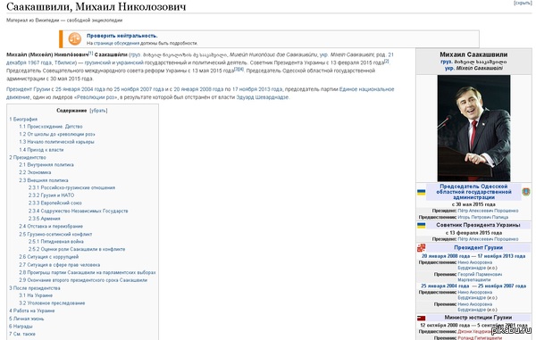Open section 1.3 Начало политической карьеры
The height and width of the screenshot is (340, 536).
(56, 142)
